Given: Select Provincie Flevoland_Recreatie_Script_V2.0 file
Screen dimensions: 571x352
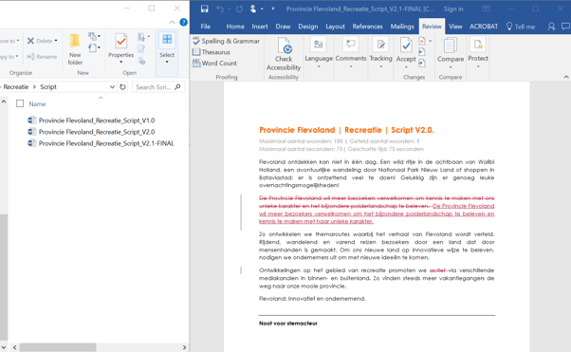Looking at the screenshot, I should click(91, 132).
